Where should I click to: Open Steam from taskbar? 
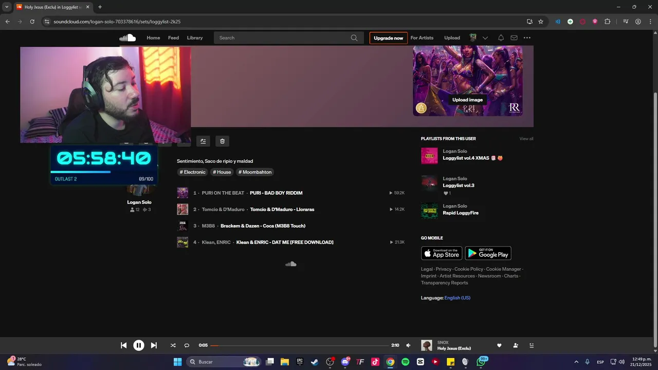coord(315,362)
